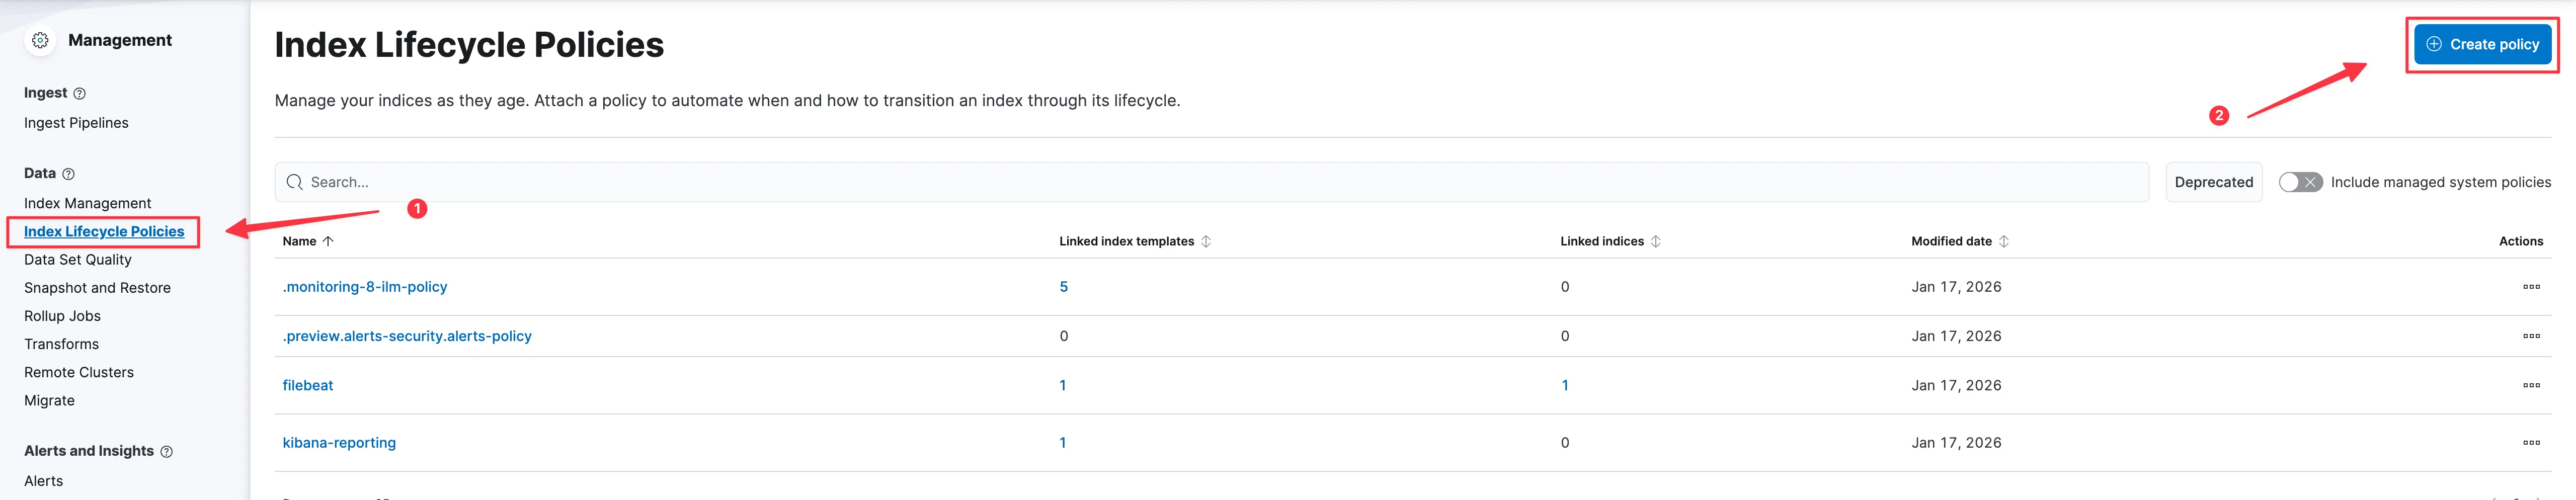Image resolution: width=2576 pixels, height=500 pixels.
Task: Click Alerts and Insights help icon
Action: click(167, 452)
